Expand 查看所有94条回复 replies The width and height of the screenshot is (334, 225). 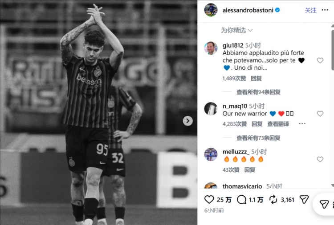pos(258,92)
